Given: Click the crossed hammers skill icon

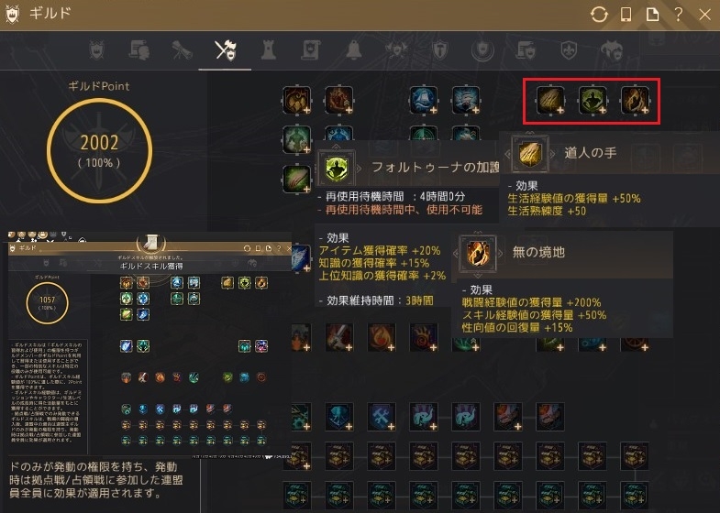Looking at the screenshot, I should tap(382, 416).
